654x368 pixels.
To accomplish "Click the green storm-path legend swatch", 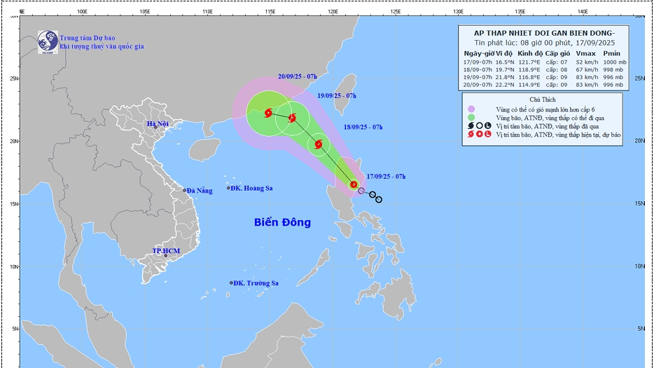I will tap(471, 118).
